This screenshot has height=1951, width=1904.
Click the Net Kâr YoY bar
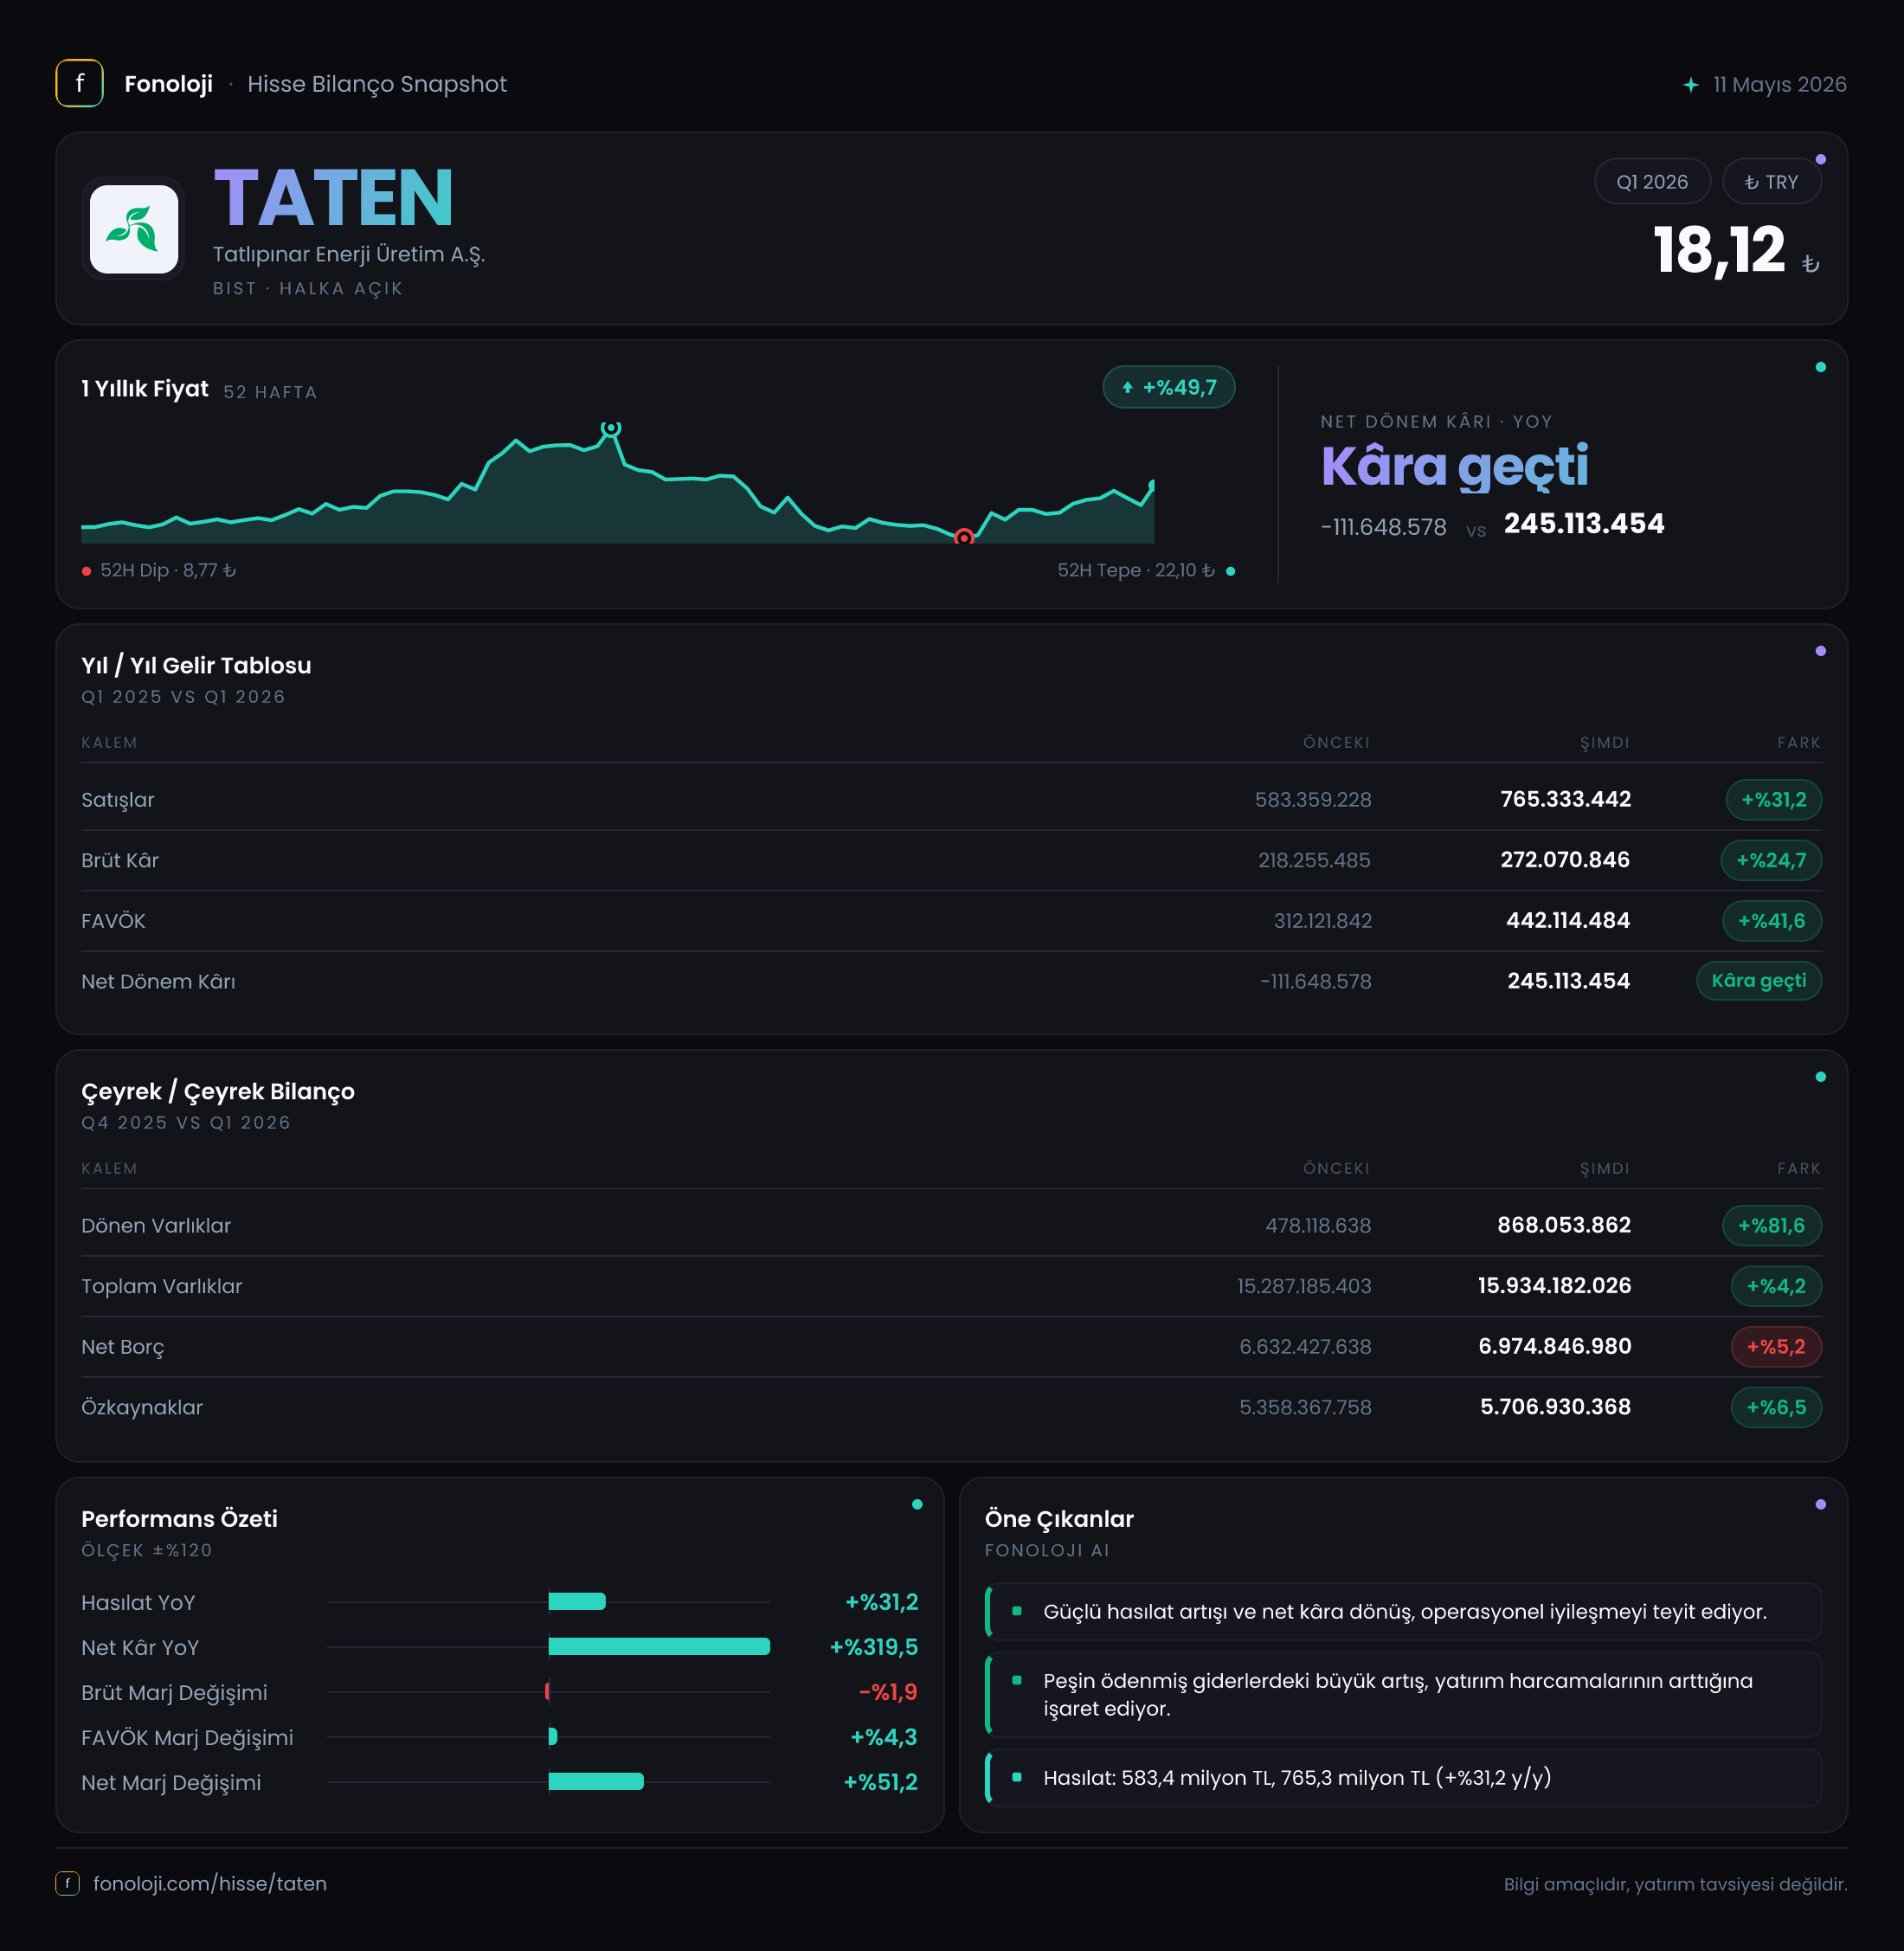659,1646
